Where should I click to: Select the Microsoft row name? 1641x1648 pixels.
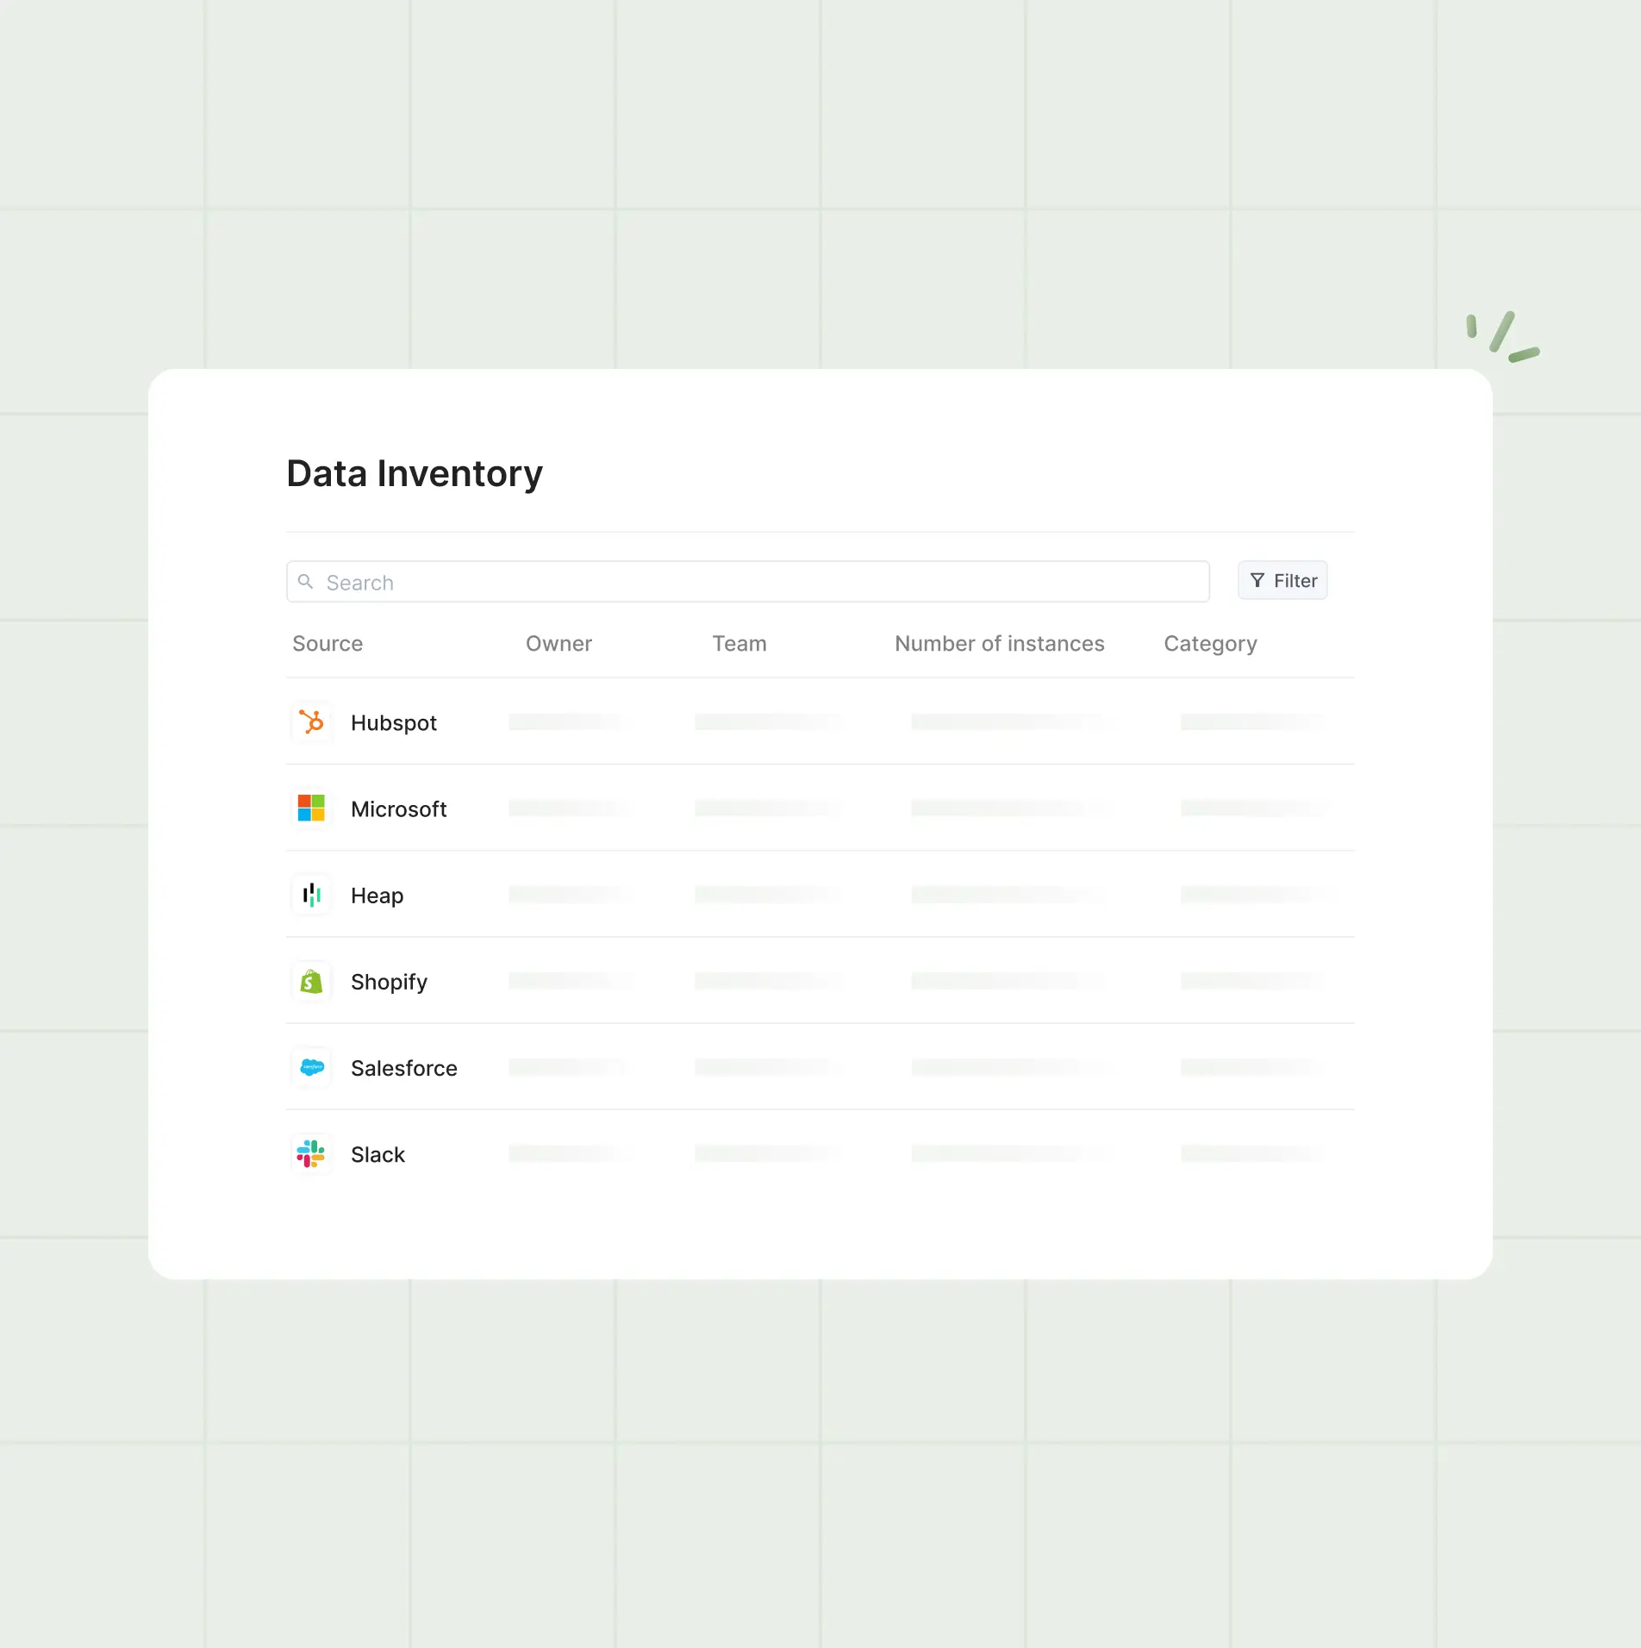coord(399,809)
